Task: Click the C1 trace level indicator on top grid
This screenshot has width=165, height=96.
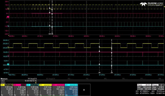Action: click(x=8, y=8)
